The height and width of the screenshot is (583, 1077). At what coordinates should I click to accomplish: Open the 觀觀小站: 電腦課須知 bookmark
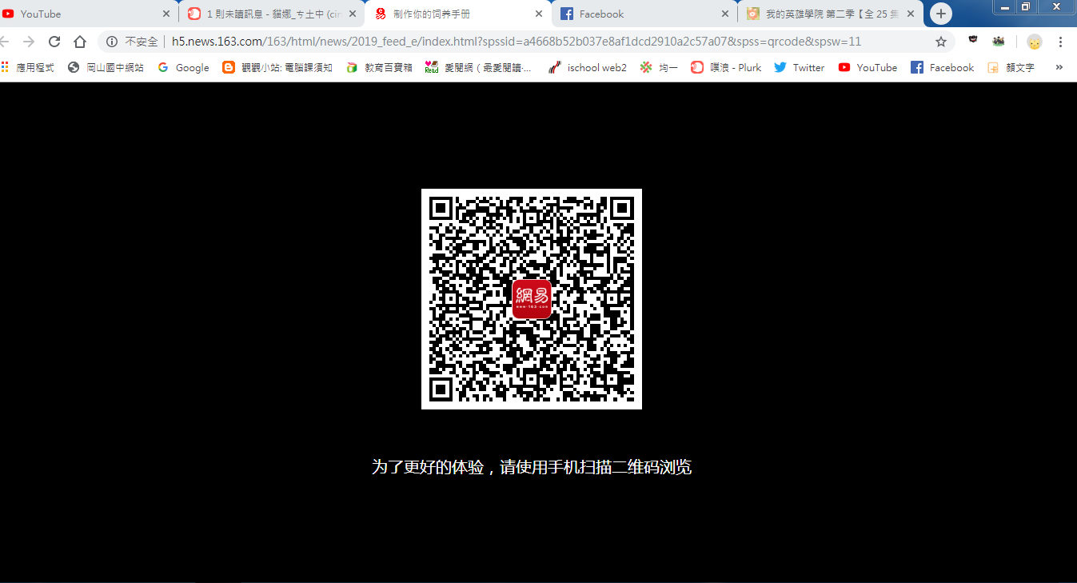(x=277, y=67)
